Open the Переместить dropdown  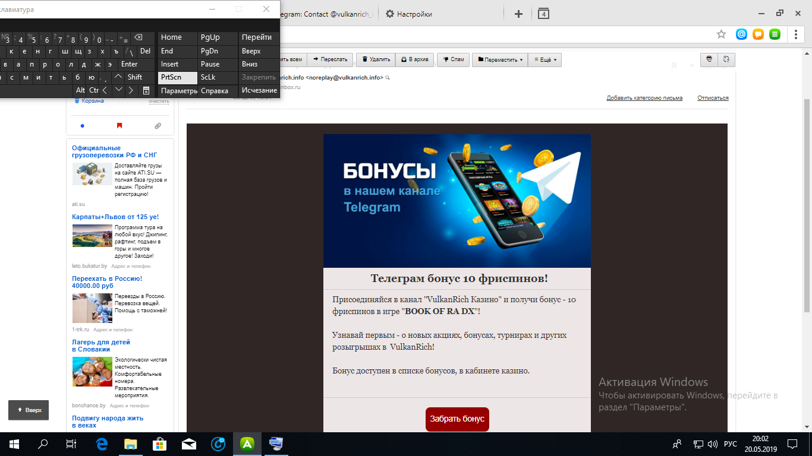(x=500, y=59)
